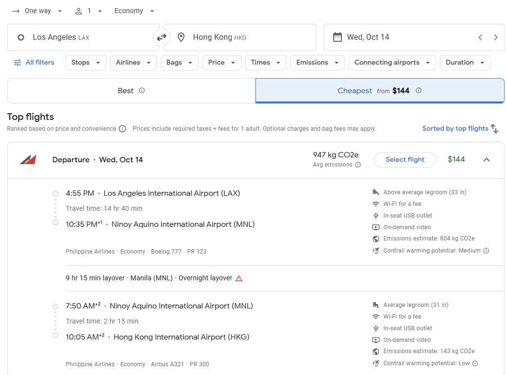The image size is (507, 375).
Task: Click the 7:50 AM Ninoy Aquino departure line
Action: [159, 306]
